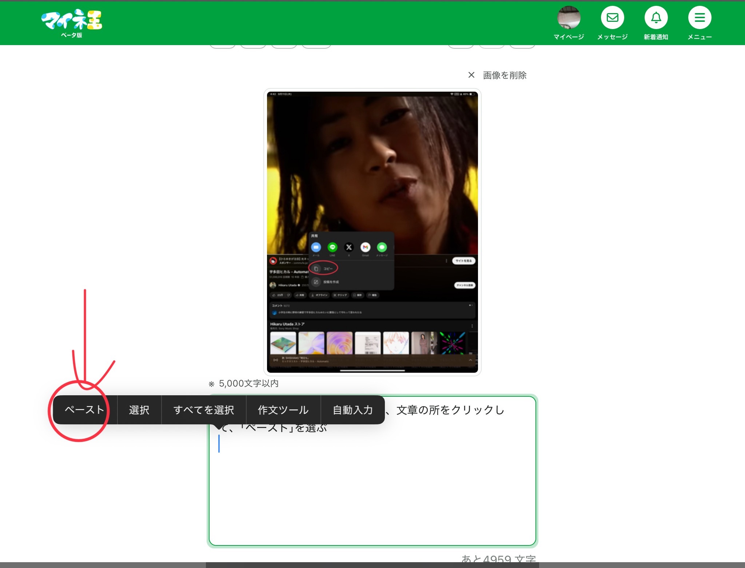745x568 pixels.
Task: Open 作文ツール from the popup menu
Action: (x=283, y=410)
